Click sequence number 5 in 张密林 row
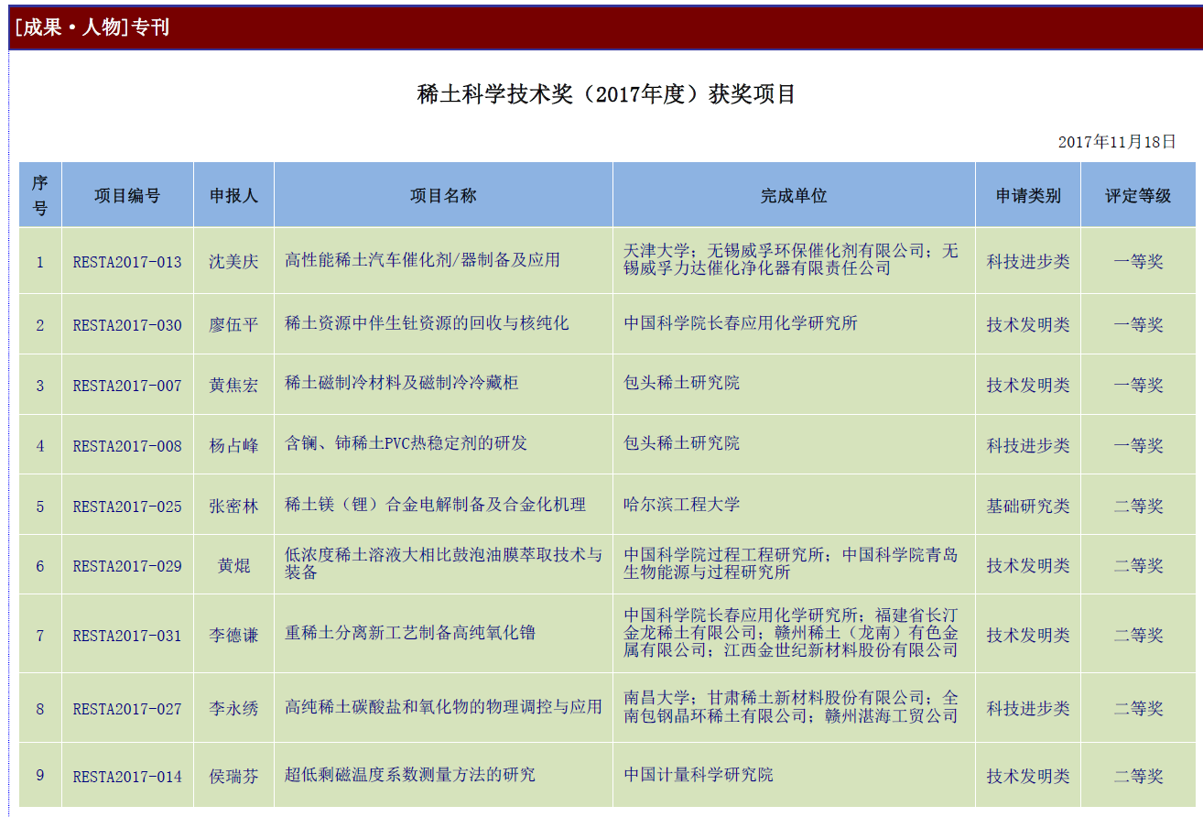 click(x=40, y=507)
